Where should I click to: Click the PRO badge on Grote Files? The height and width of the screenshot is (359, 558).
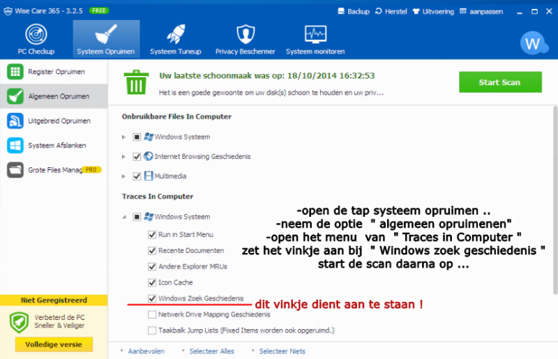point(91,169)
